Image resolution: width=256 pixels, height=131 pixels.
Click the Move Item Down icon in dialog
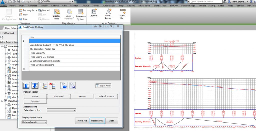click(35, 86)
